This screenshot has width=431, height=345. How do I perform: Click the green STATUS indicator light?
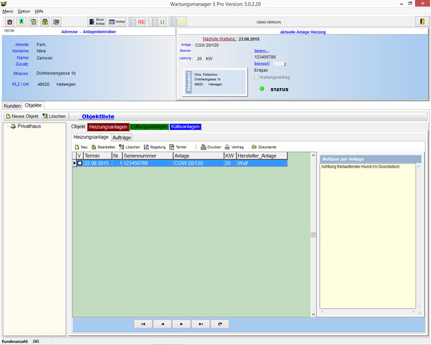tap(262, 89)
